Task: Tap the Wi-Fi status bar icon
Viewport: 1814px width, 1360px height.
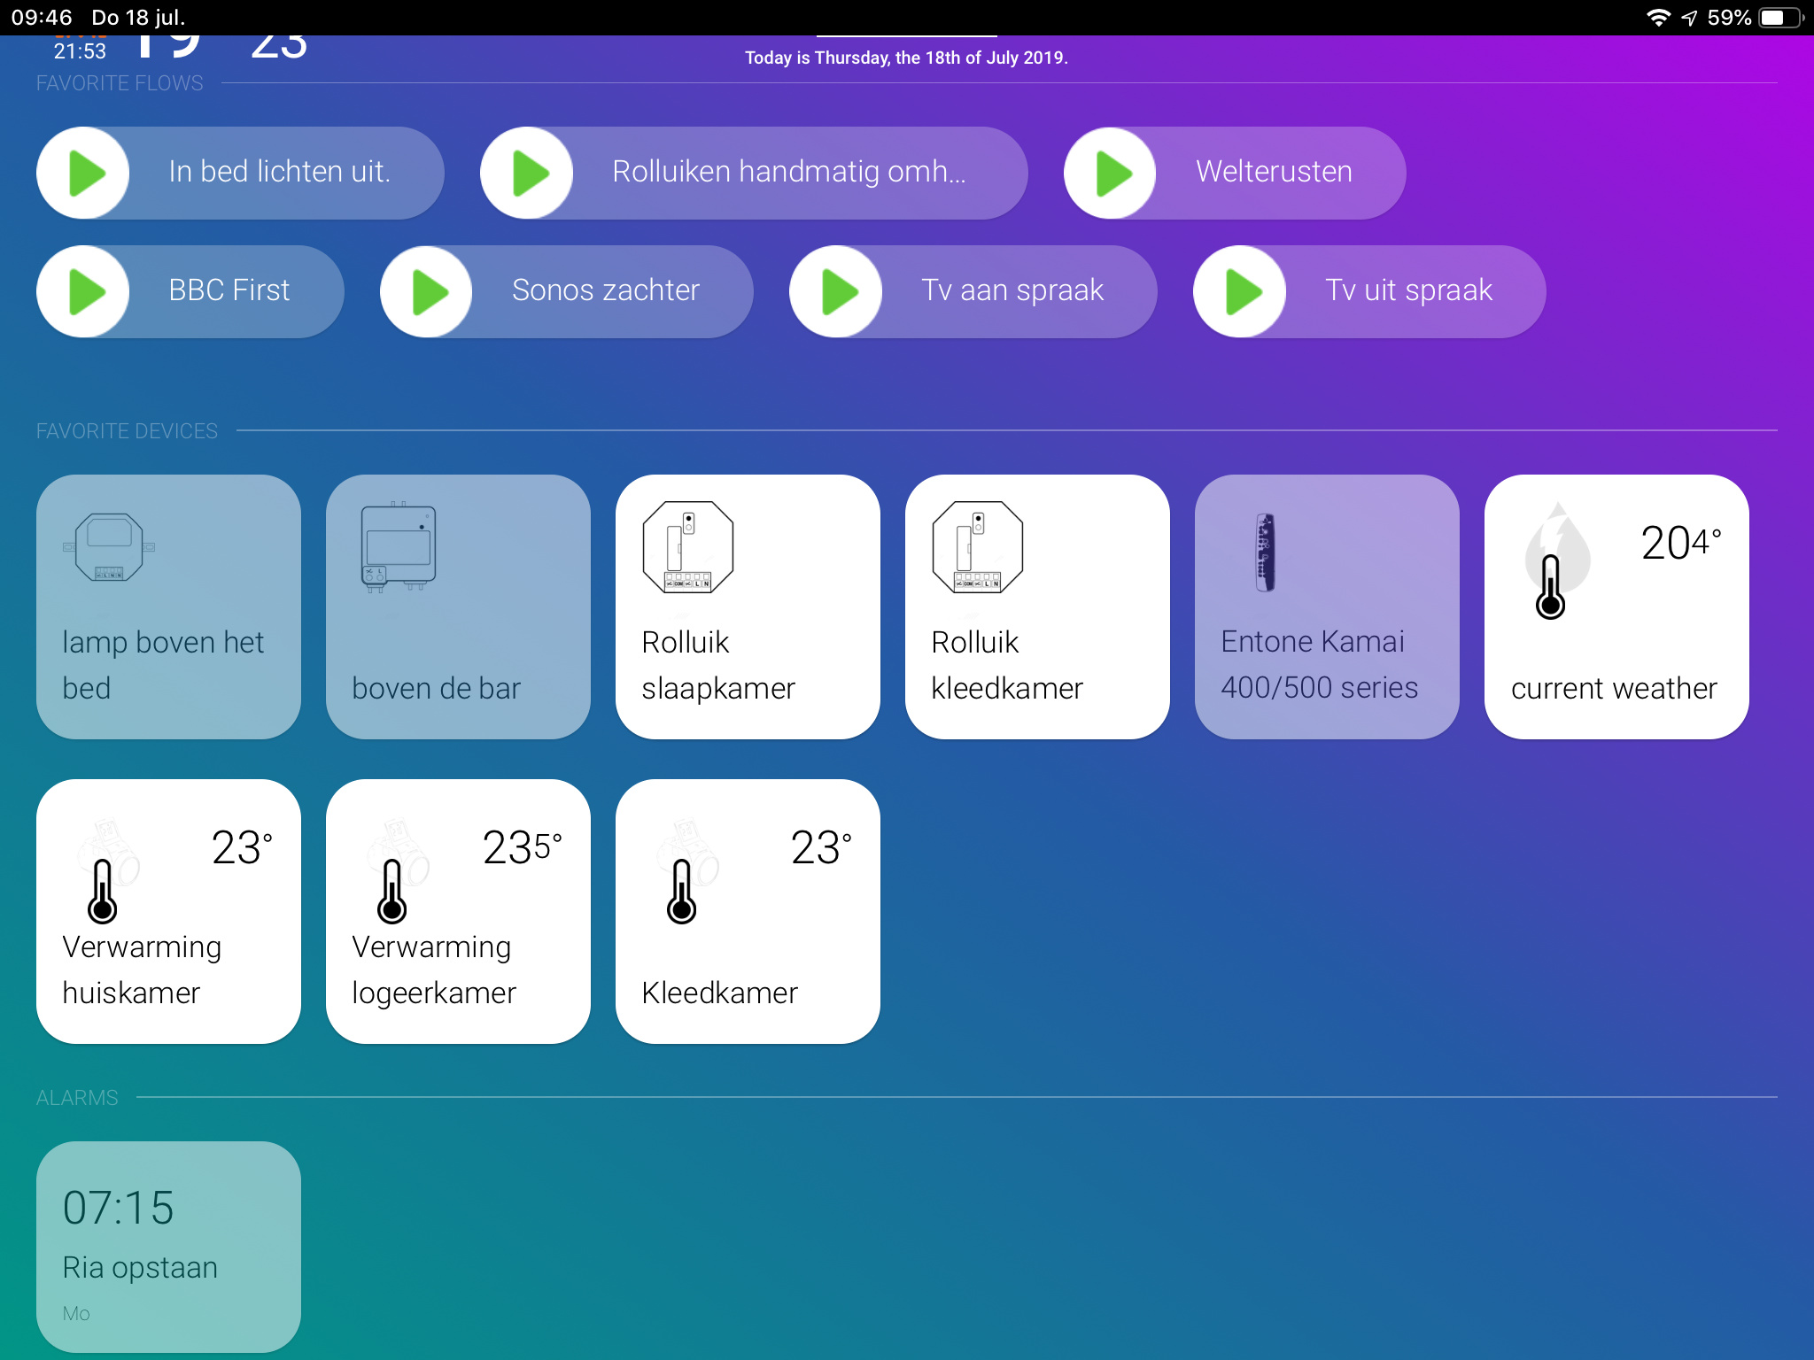Action: tap(1657, 18)
